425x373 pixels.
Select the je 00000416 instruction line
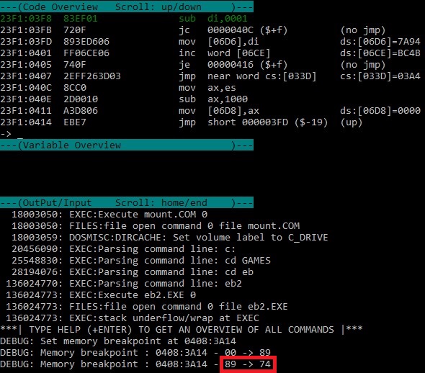pos(193,65)
